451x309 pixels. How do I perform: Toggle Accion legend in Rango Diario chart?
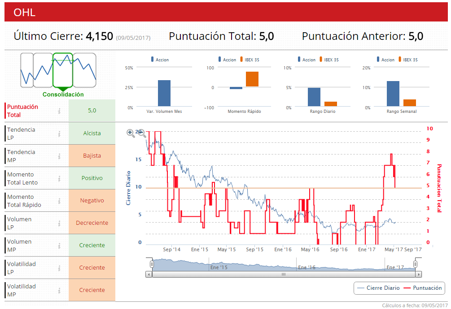(307, 60)
